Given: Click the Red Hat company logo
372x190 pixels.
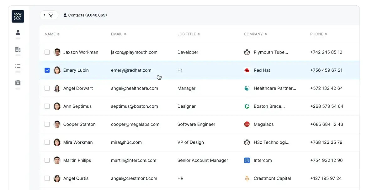Looking at the screenshot, I should 247,70.
